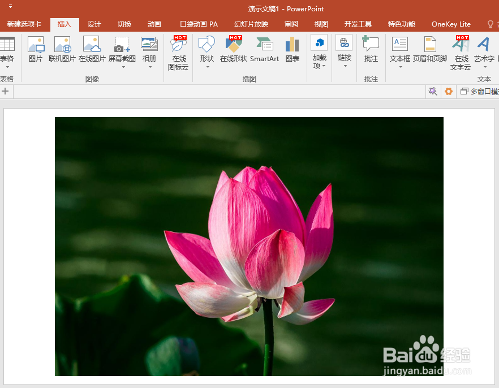Select the 插入 ribbon tab
This screenshot has width=499, height=388.
pyautogui.click(x=64, y=24)
